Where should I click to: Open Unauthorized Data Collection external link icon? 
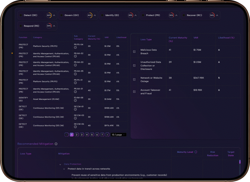[134, 66]
